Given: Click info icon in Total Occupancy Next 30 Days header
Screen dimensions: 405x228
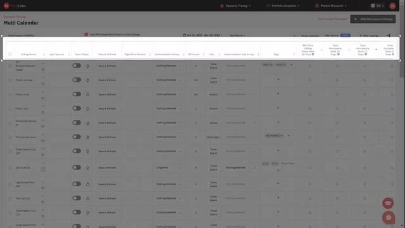Looking at the screenshot, I should pyautogui.click(x=339, y=54).
